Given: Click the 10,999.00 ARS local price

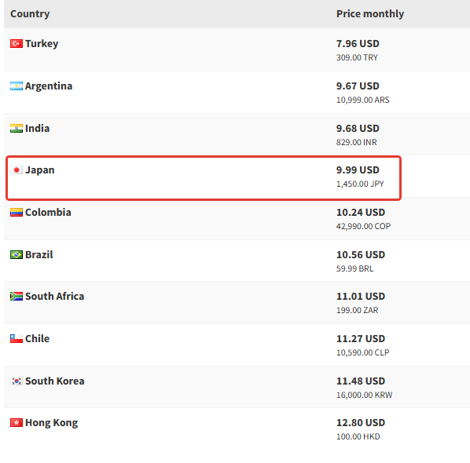Looking at the screenshot, I should coord(362,100).
